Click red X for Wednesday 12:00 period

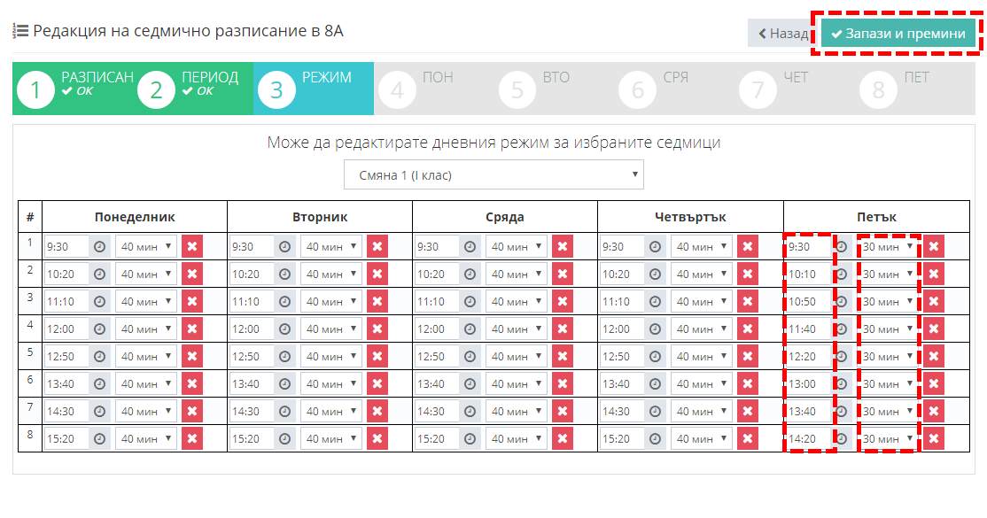click(563, 329)
